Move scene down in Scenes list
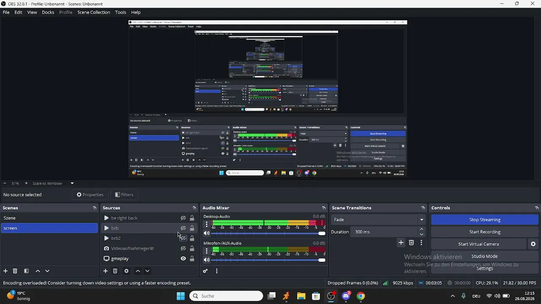 coord(47,271)
